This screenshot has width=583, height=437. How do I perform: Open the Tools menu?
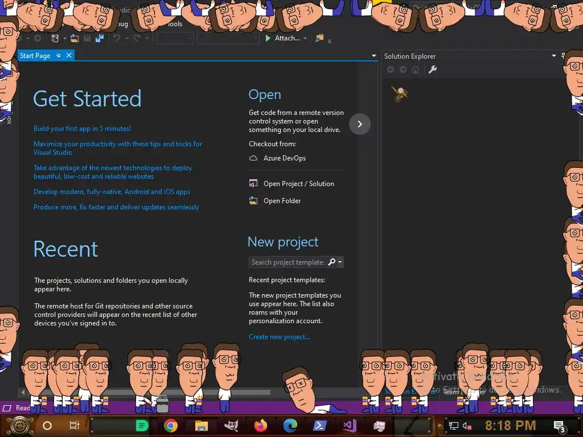coord(175,24)
